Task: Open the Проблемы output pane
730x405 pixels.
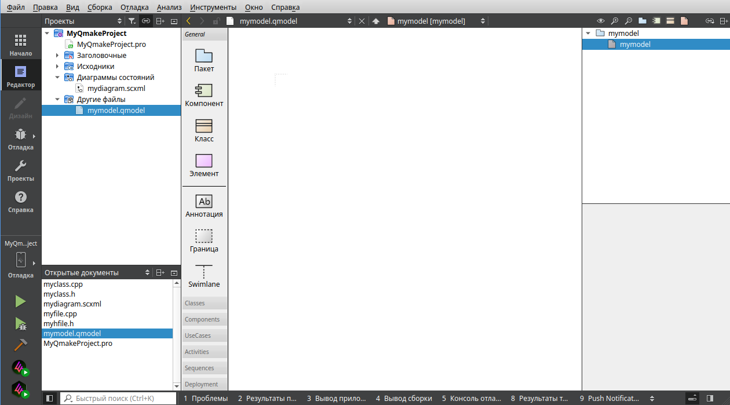Action: click(206, 399)
